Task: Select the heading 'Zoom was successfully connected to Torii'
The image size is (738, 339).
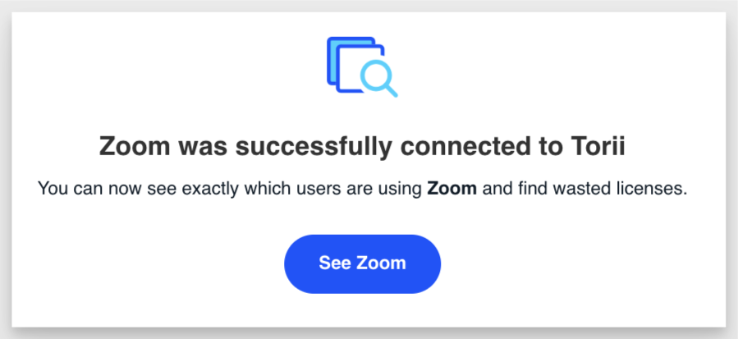Action: pos(362,148)
